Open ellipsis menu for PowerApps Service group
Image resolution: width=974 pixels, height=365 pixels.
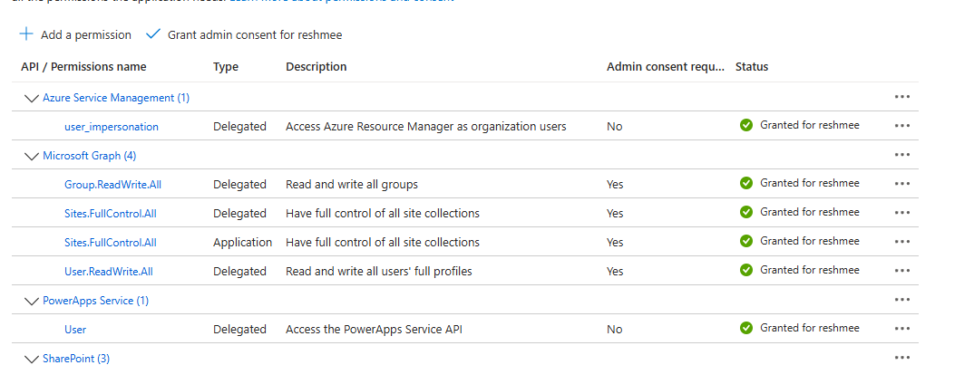[x=902, y=300]
